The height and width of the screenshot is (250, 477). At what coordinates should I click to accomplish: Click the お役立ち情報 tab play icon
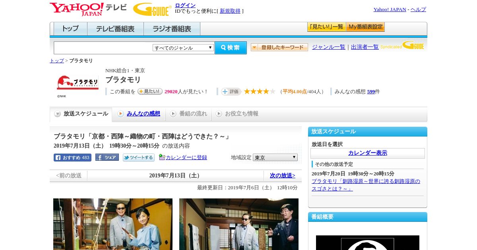pyautogui.click(x=219, y=114)
